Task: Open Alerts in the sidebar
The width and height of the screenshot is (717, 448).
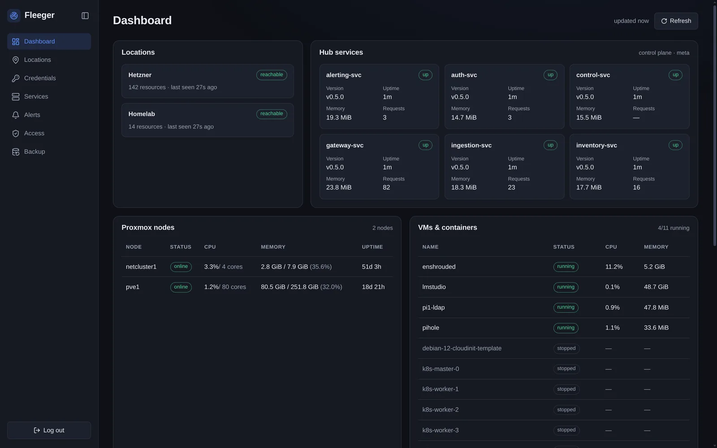Action: (49, 115)
